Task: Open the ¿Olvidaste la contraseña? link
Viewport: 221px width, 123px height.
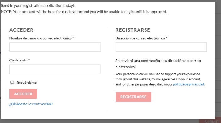Action: [31, 104]
